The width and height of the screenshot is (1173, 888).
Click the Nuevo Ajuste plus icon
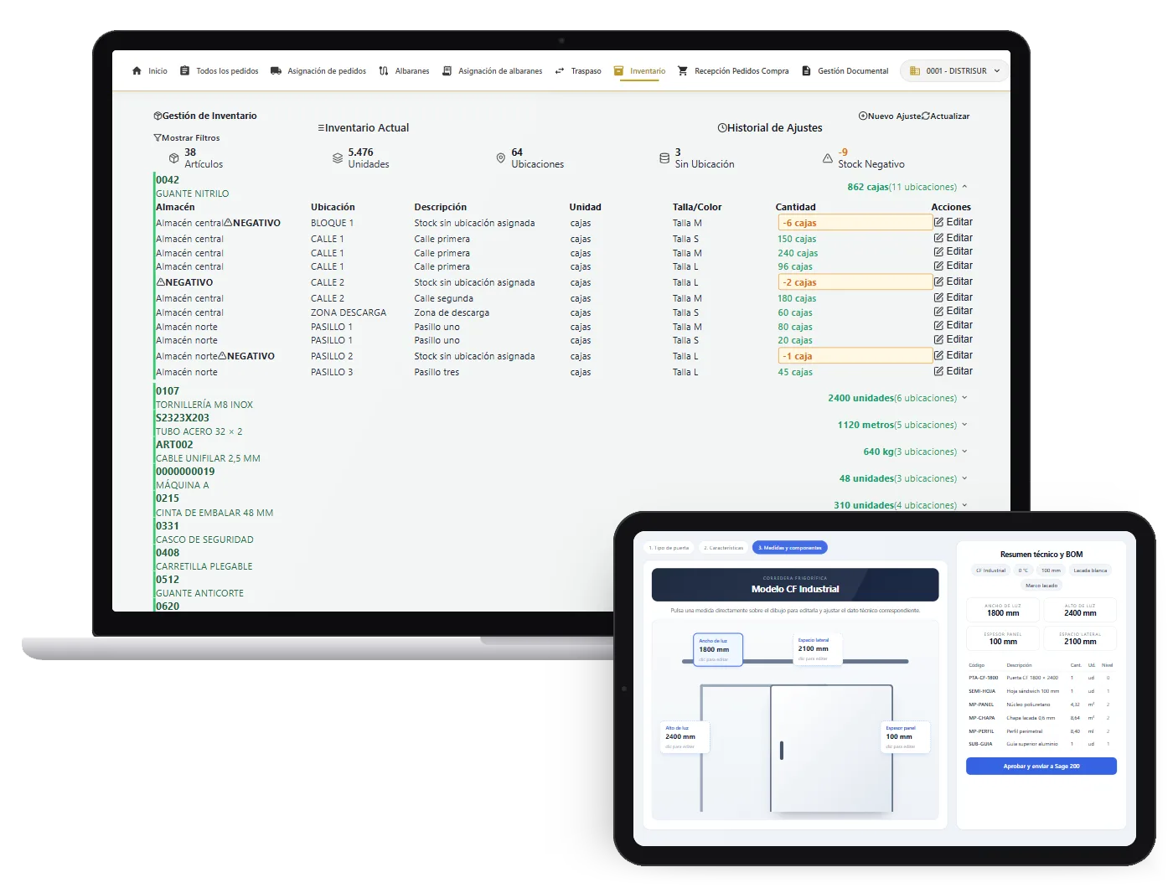[863, 116]
